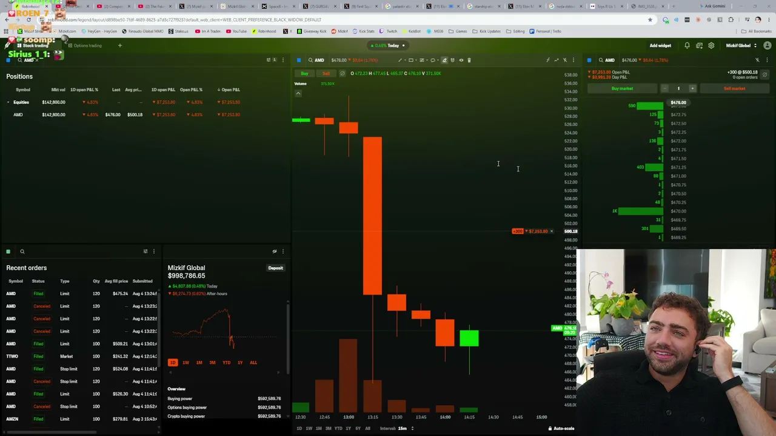Viewport: 776px width, 436px height.
Task: Open the AMD symbol search in chart widget
Action: (316, 60)
